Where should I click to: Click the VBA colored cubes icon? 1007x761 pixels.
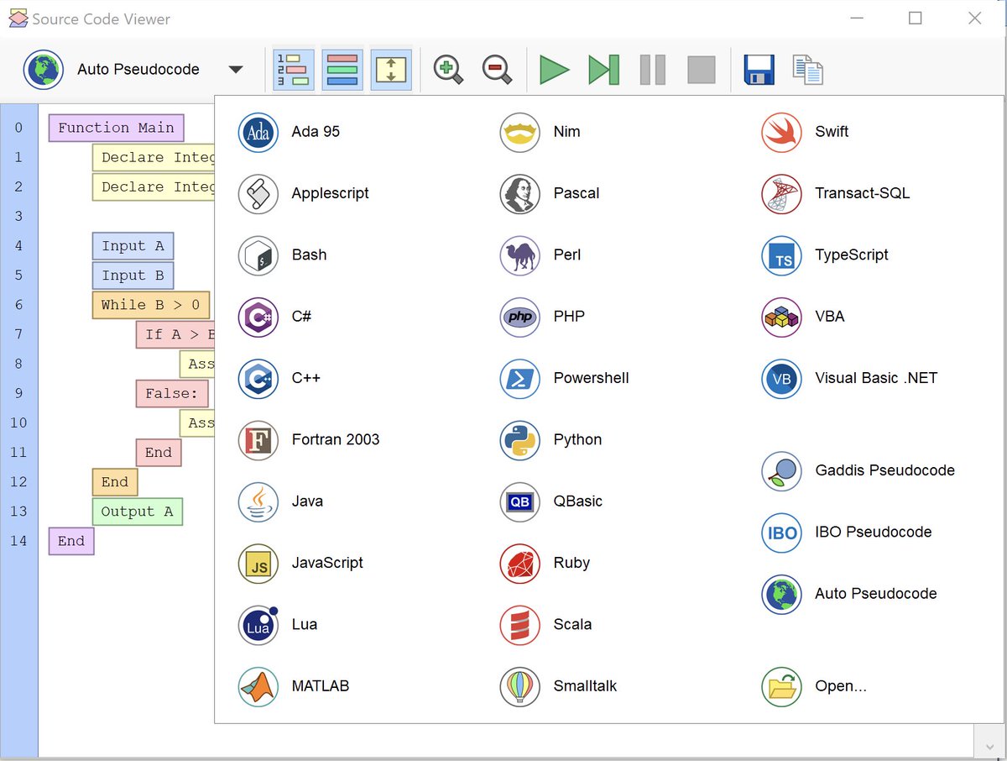[781, 317]
